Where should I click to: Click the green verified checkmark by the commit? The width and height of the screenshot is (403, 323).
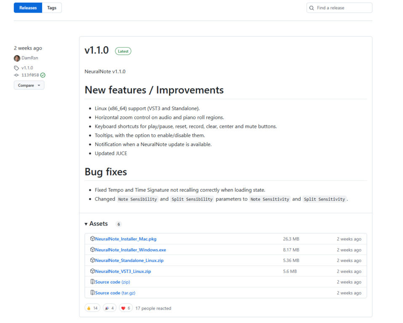point(43,75)
